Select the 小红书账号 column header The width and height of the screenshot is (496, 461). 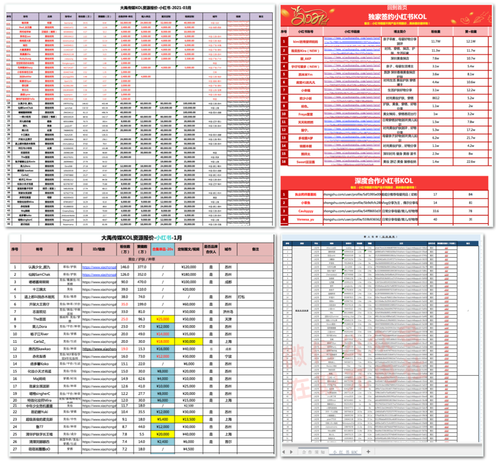pos(305,32)
